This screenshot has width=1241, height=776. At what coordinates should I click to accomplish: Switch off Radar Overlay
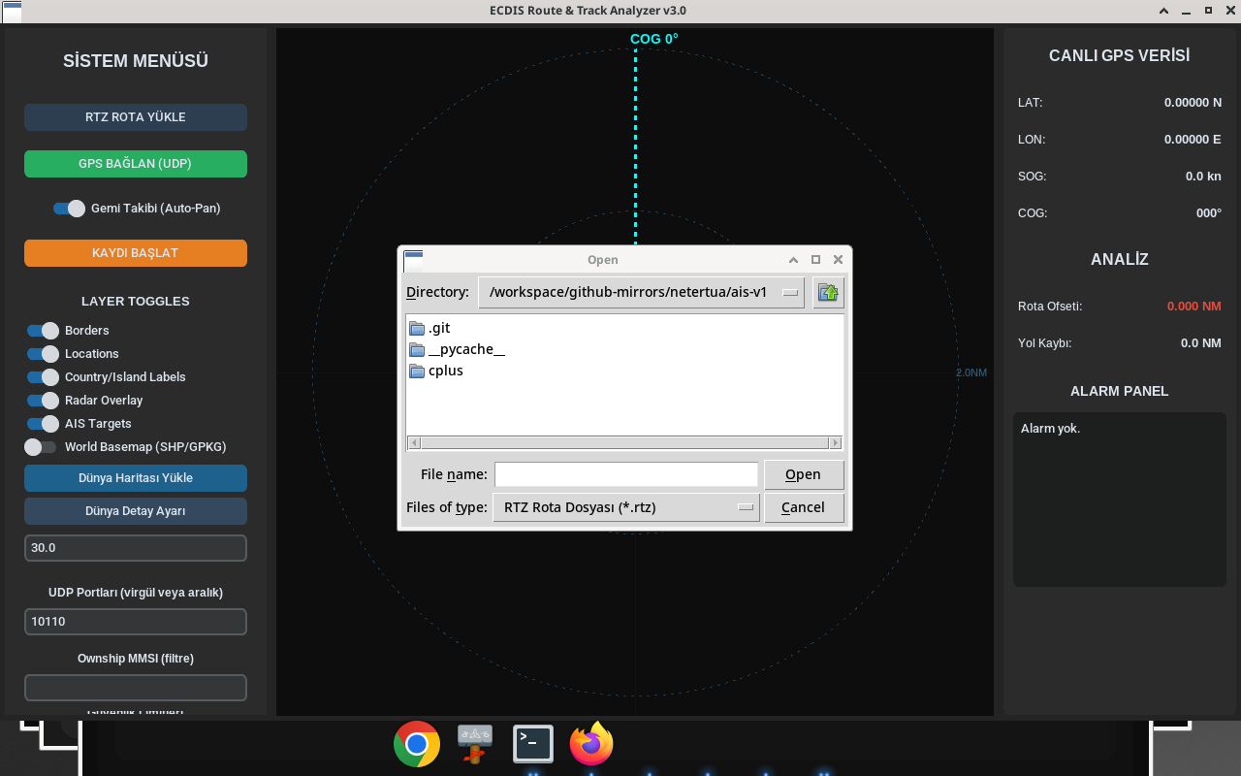(x=43, y=401)
